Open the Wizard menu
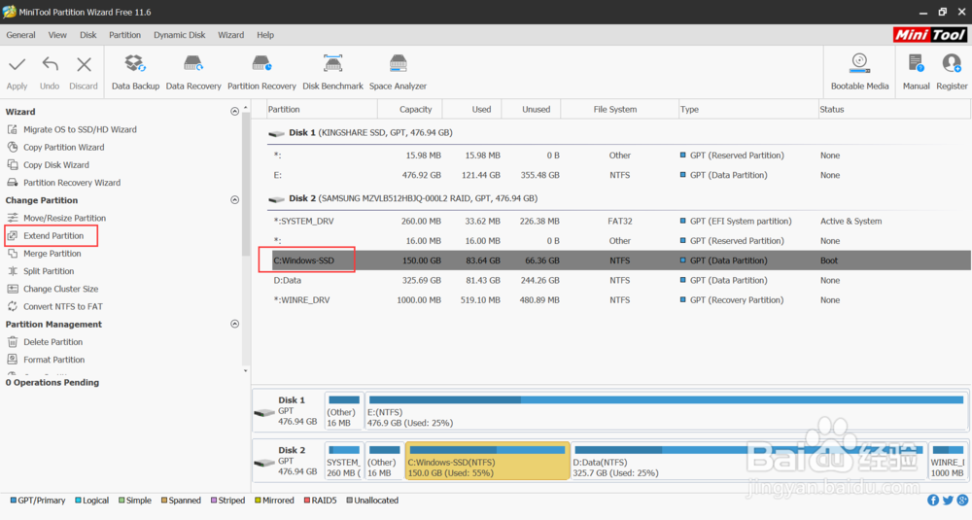This screenshot has height=520, width=972. click(230, 35)
